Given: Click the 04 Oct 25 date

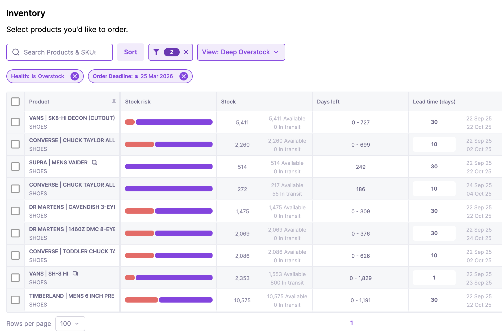Looking at the screenshot, I should [479, 194].
